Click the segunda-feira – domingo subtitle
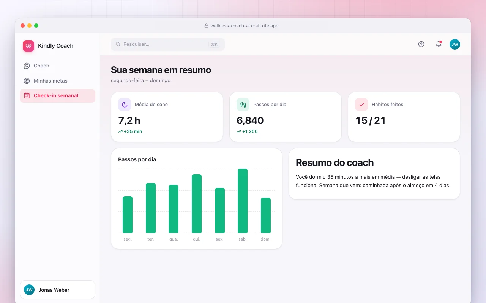This screenshot has height=303, width=486. click(x=141, y=80)
